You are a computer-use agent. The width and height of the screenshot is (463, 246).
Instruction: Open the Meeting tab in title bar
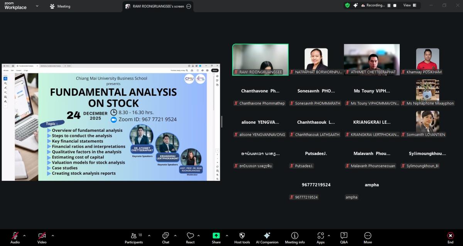[x=60, y=6]
